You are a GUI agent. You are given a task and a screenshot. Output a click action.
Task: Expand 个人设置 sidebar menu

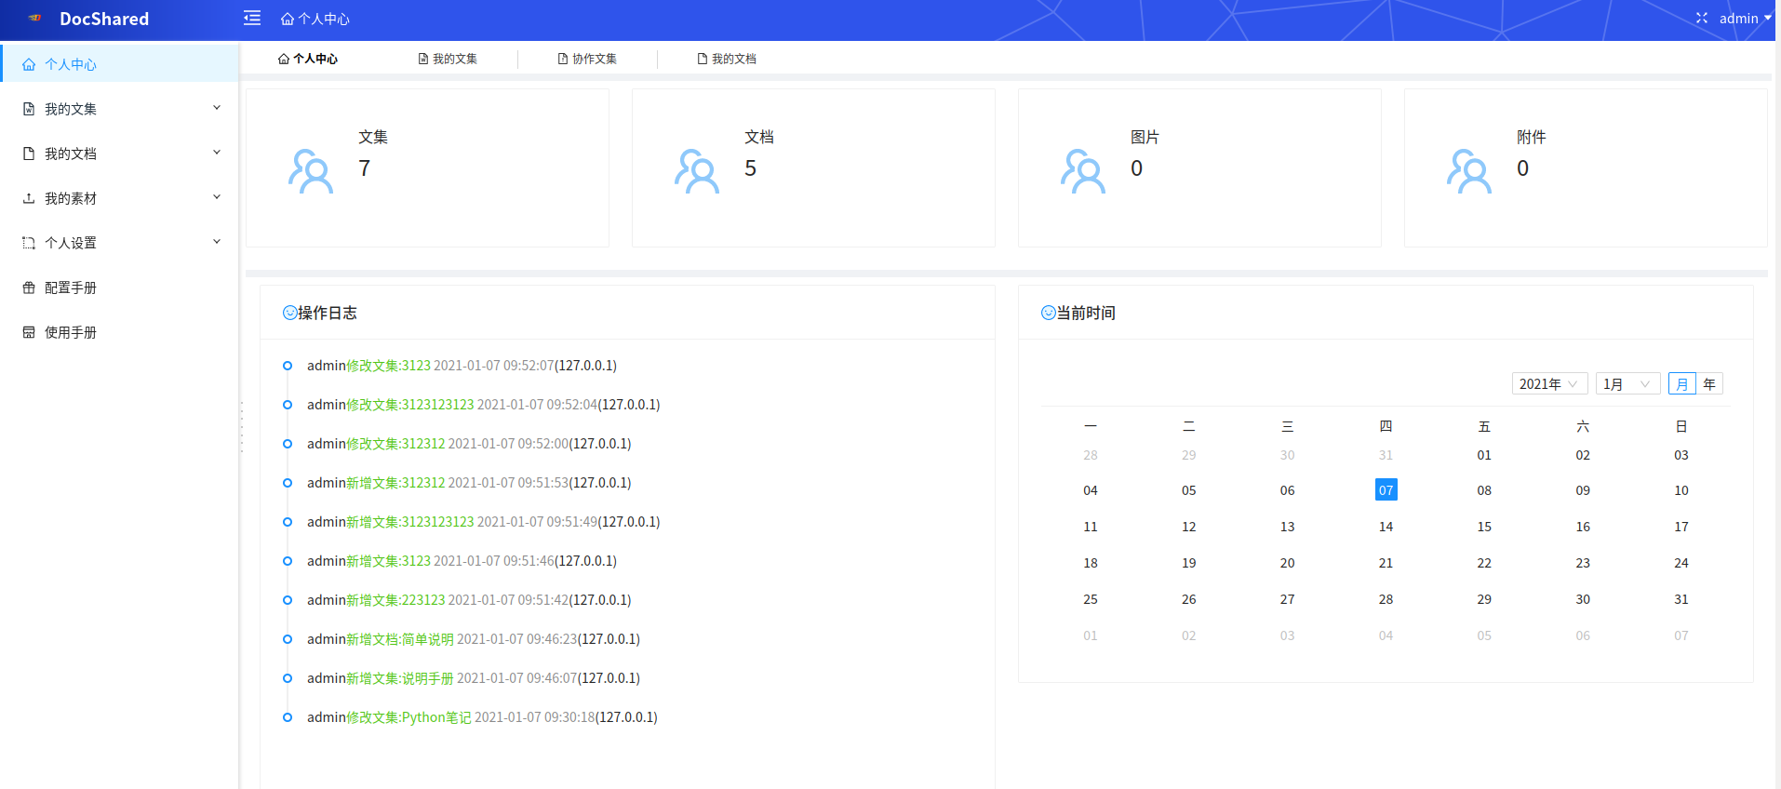[x=119, y=243]
